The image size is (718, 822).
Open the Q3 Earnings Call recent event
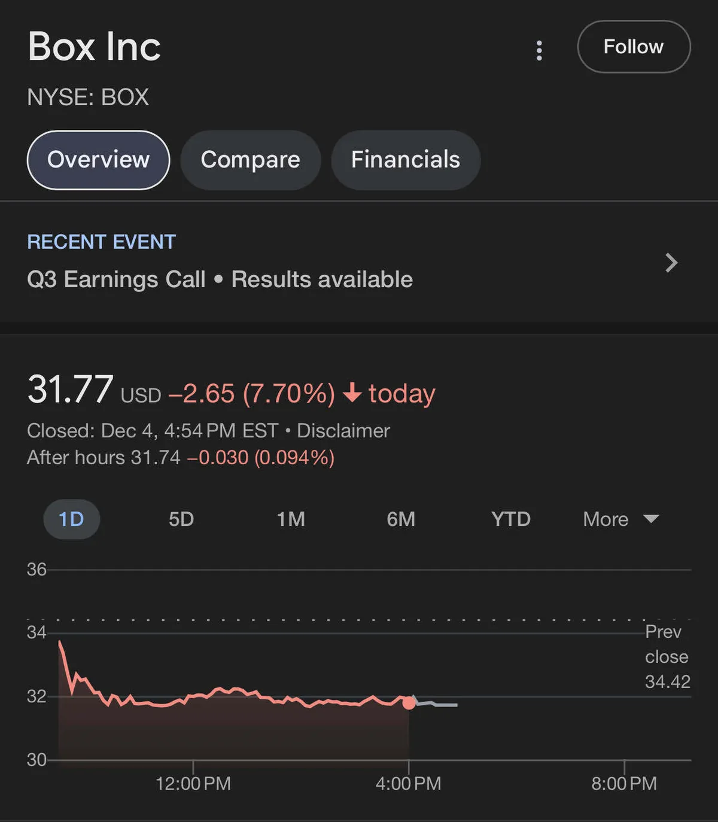220,279
